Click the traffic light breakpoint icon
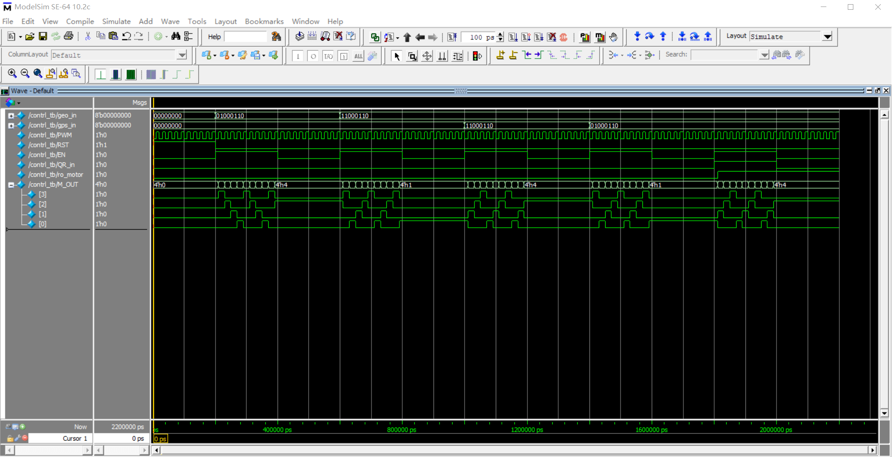The width and height of the screenshot is (892, 457). pyautogui.click(x=477, y=56)
